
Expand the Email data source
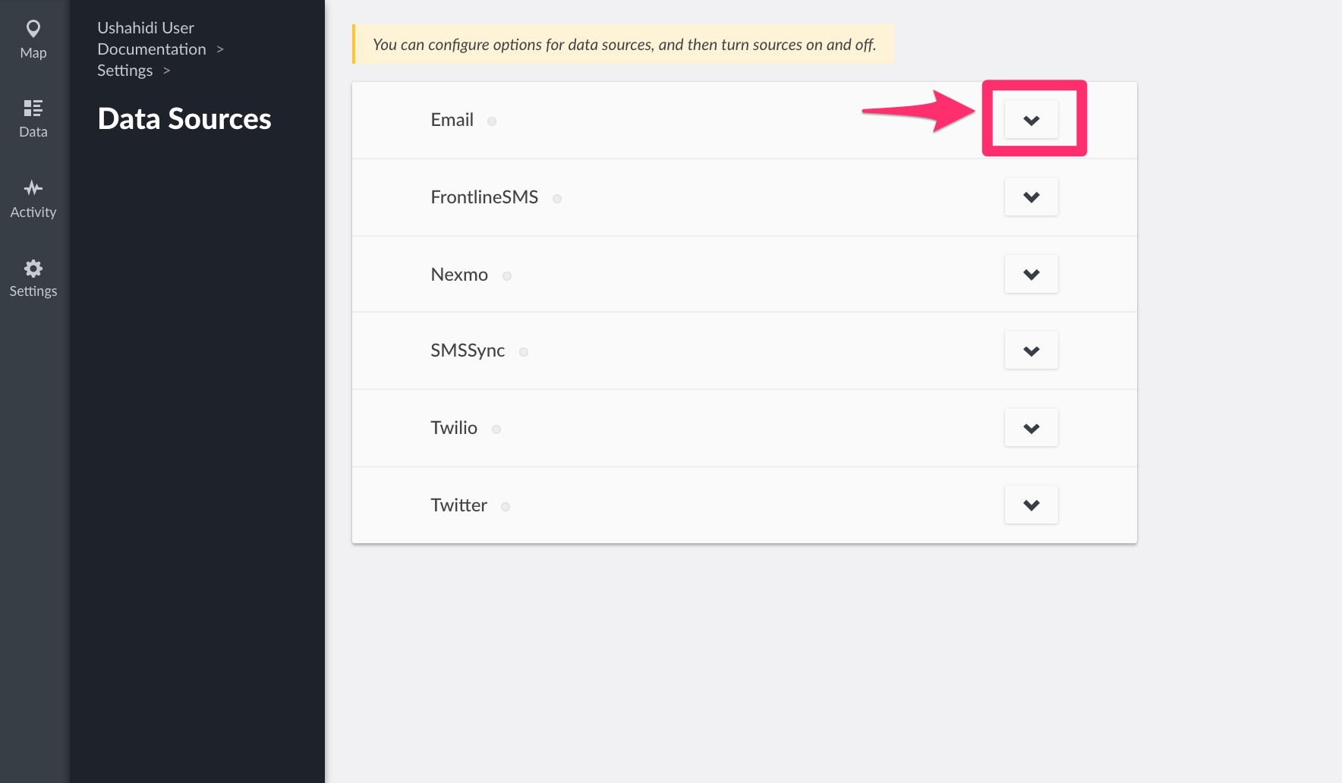(1031, 120)
